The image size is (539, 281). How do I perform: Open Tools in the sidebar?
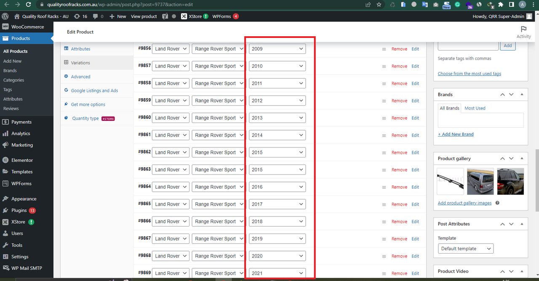(27, 245)
